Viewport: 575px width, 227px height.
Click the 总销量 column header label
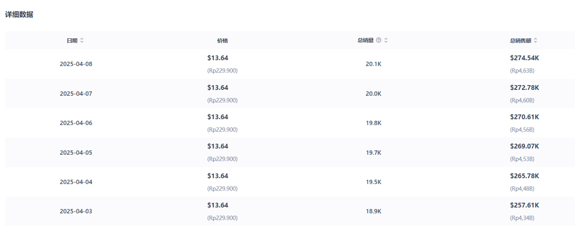[x=366, y=40]
